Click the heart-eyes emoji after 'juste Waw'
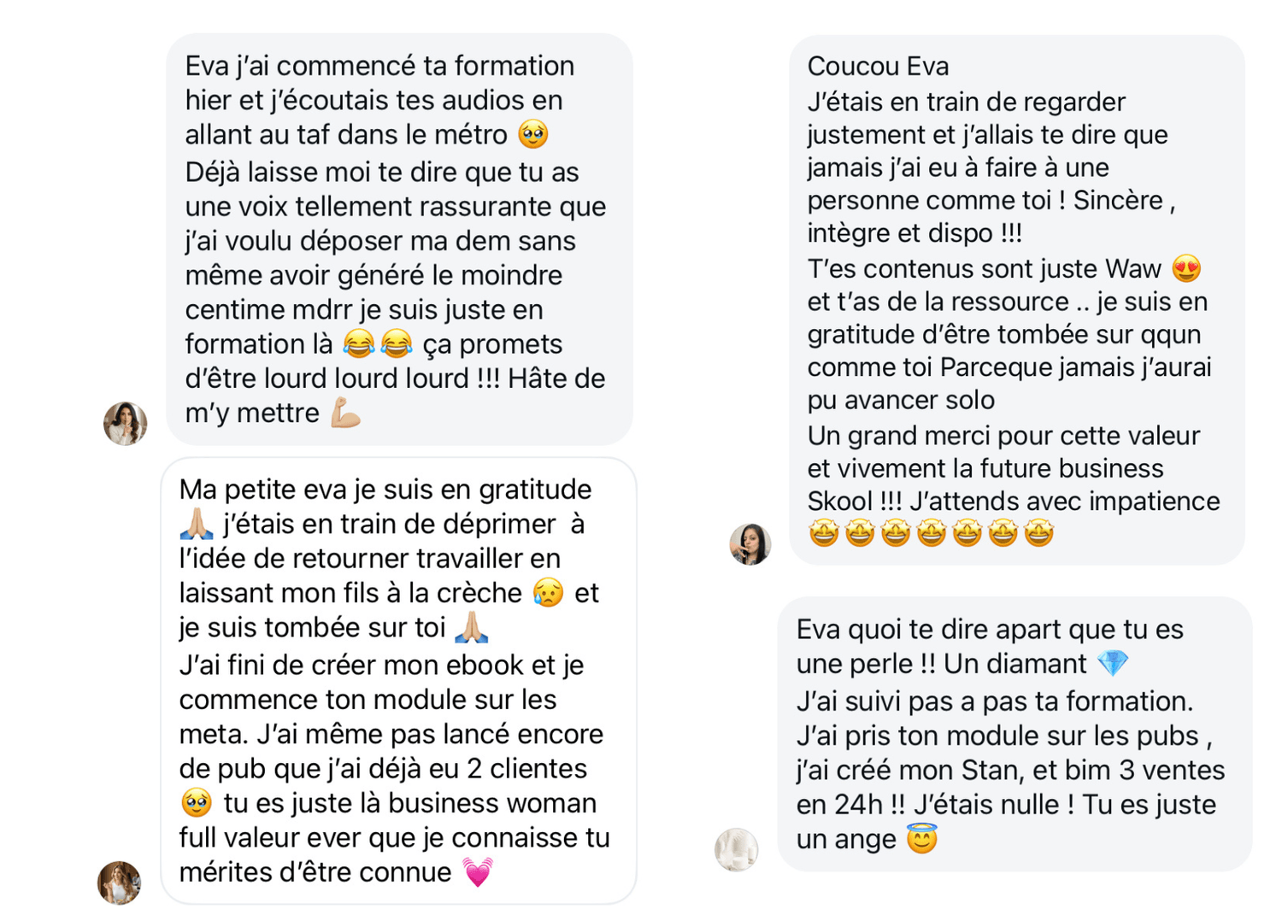 pos(1187,269)
